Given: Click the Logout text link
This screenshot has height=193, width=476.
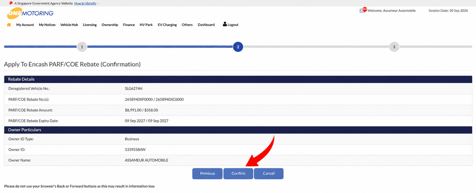Looking at the screenshot, I should click(233, 25).
